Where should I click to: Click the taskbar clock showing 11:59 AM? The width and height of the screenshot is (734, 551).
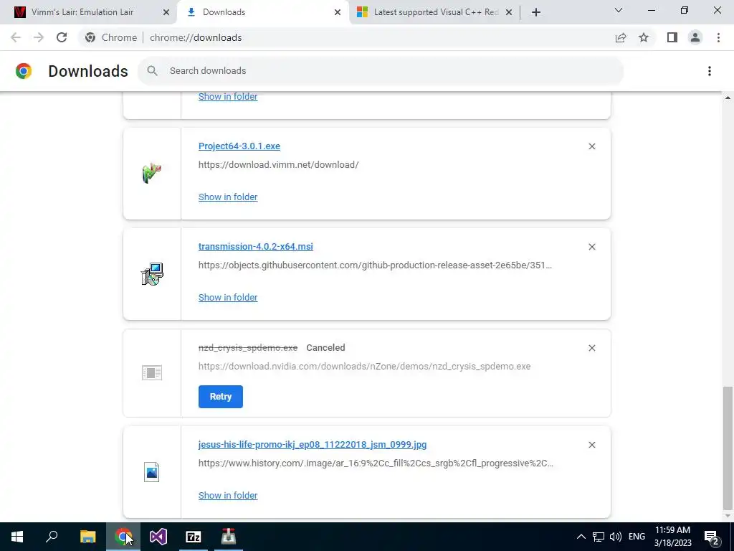tap(672, 537)
